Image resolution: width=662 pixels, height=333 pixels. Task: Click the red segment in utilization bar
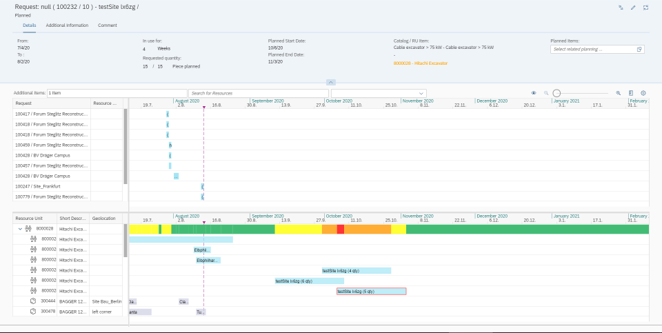pyautogui.click(x=341, y=229)
